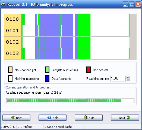Screen dimensions: 142x130
Task: Click the Not scanned yet color swatch
Action: click(x=10, y=70)
